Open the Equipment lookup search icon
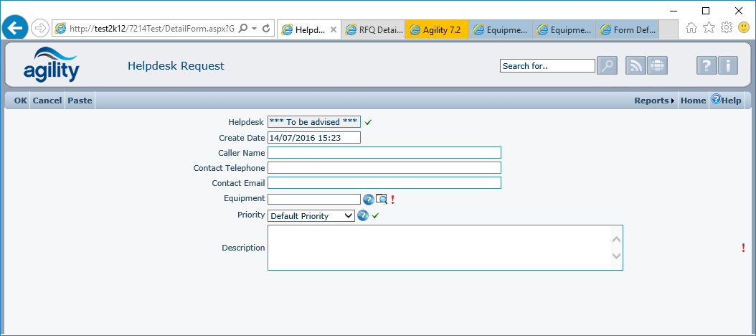Viewport: 756px width, 336px height. [382, 199]
